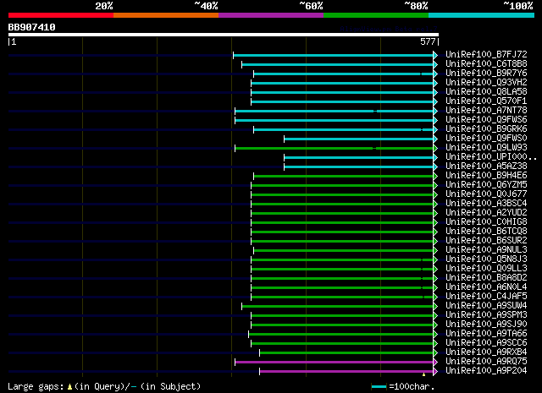Select the UniRef100_Q5N8J3 label

point(486,259)
